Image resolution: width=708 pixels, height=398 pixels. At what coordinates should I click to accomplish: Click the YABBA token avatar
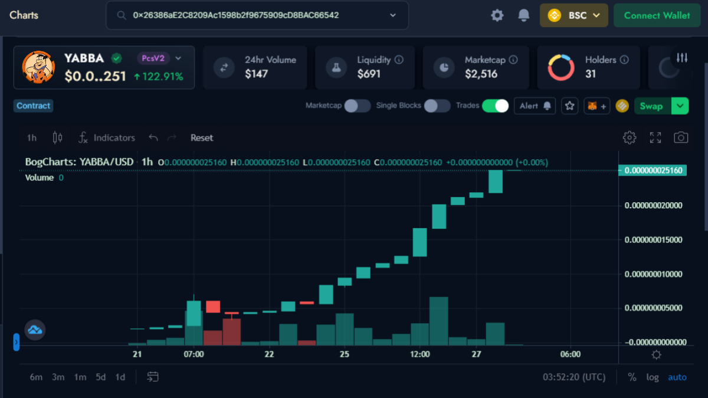point(38,67)
